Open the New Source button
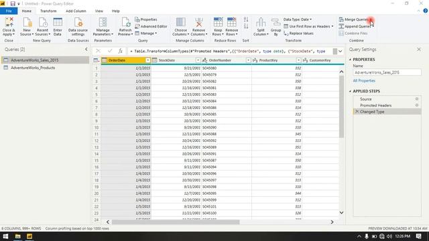This screenshot has width=429, height=241. pyautogui.click(x=27, y=26)
